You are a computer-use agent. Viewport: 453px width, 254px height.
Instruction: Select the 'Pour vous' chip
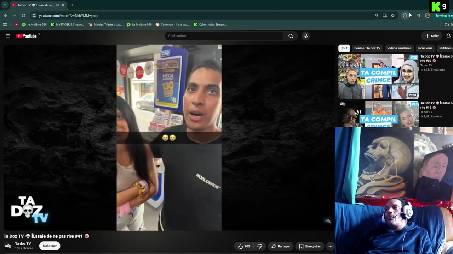(425, 48)
